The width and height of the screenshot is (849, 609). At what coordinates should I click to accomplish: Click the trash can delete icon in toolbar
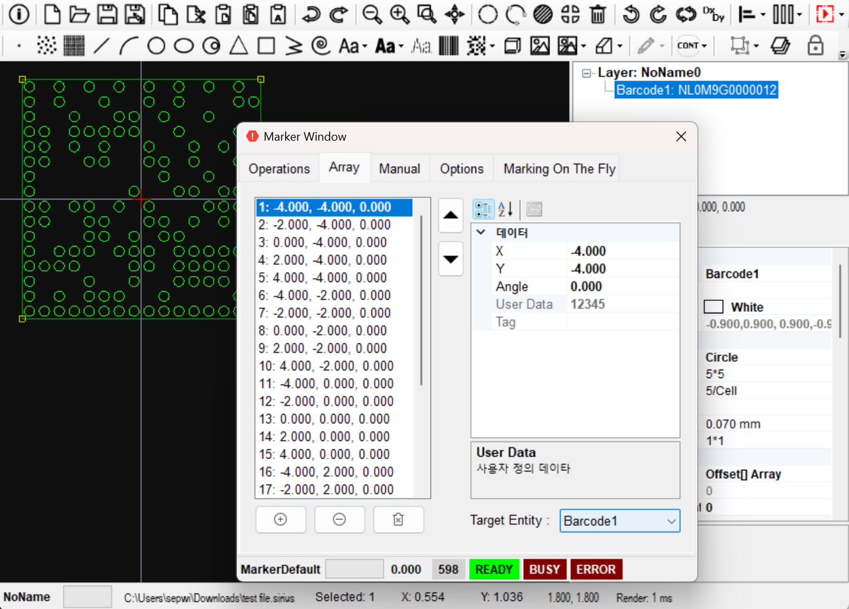click(598, 14)
